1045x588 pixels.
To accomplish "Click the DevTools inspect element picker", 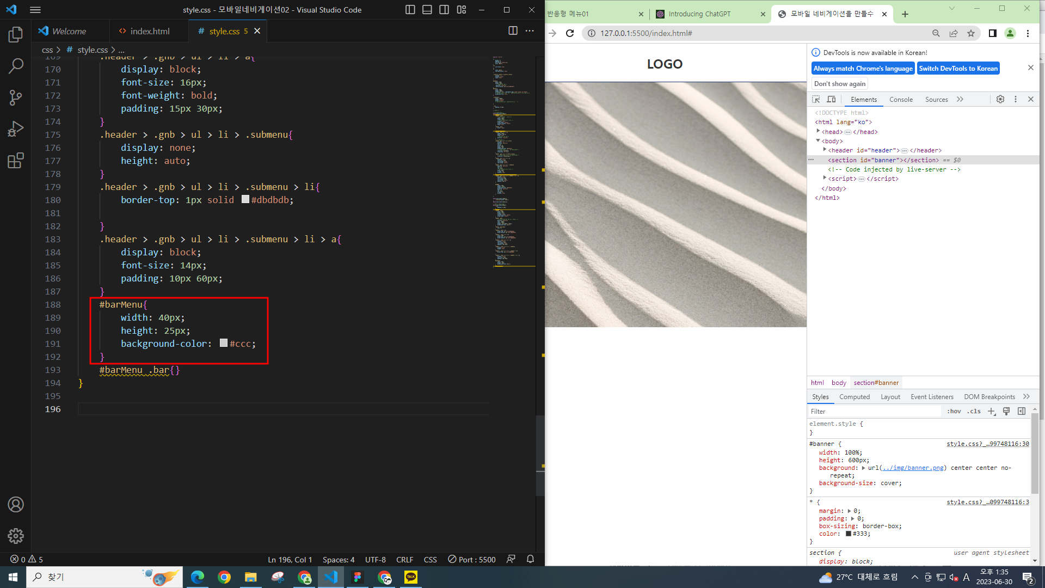I will click(x=816, y=100).
